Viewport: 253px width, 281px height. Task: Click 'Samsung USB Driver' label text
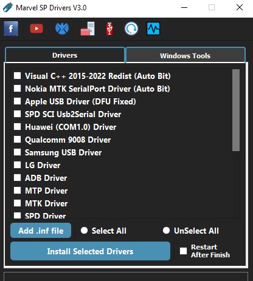[63, 152]
